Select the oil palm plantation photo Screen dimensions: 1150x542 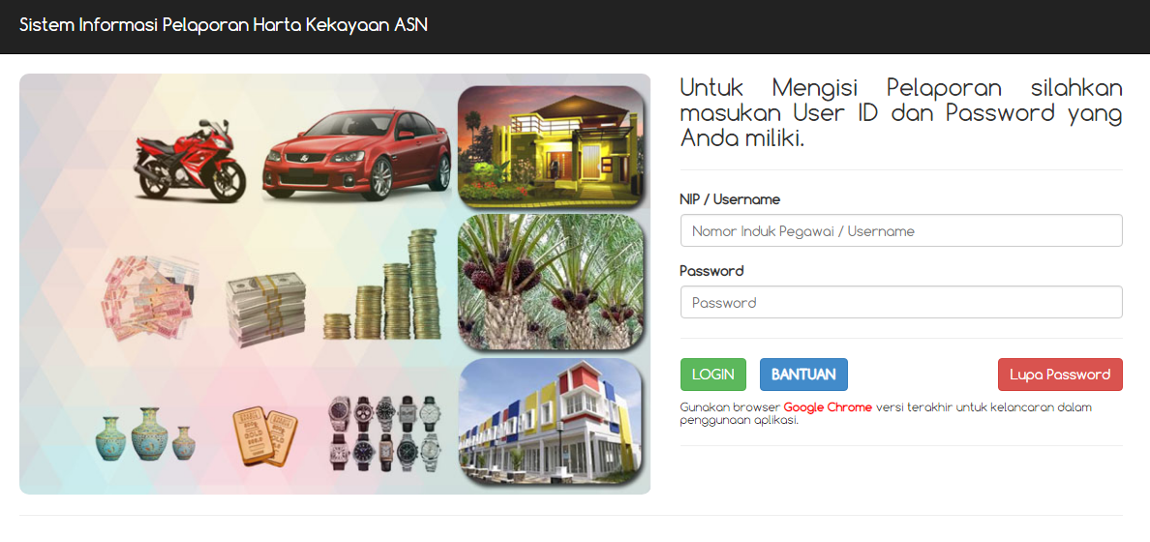pyautogui.click(x=551, y=282)
